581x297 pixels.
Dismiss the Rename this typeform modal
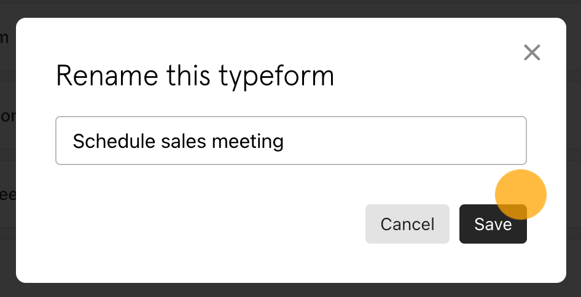[x=532, y=53]
